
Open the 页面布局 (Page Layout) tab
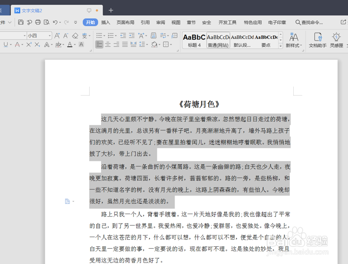pos(125,22)
